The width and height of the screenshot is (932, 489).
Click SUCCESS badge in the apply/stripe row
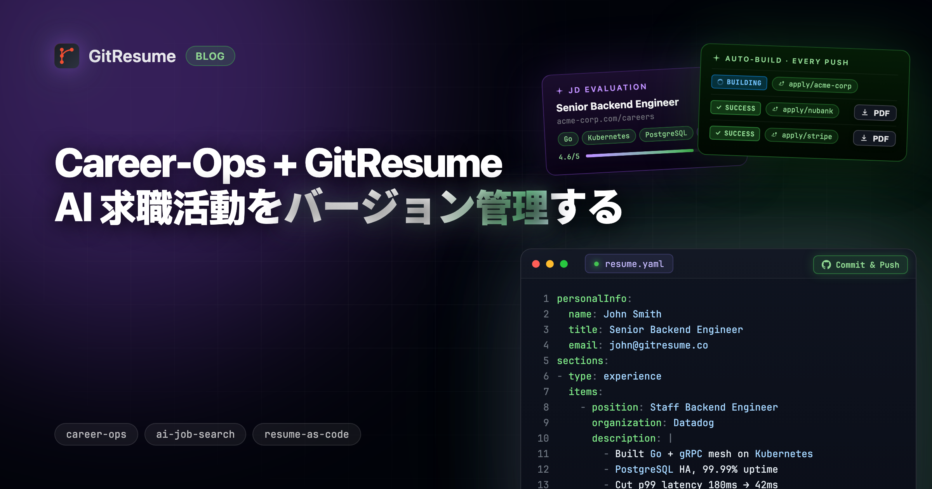tap(735, 134)
